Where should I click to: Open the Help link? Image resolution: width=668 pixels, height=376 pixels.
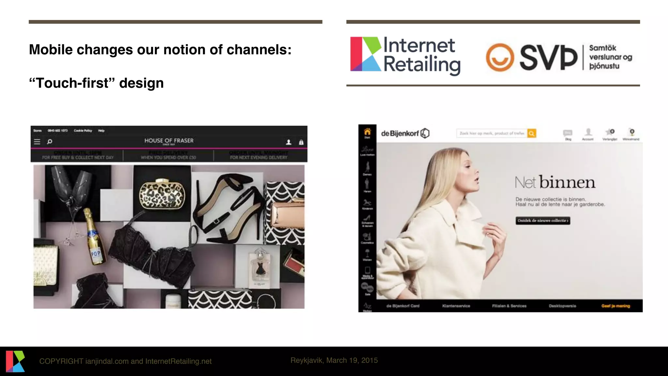pos(101,131)
